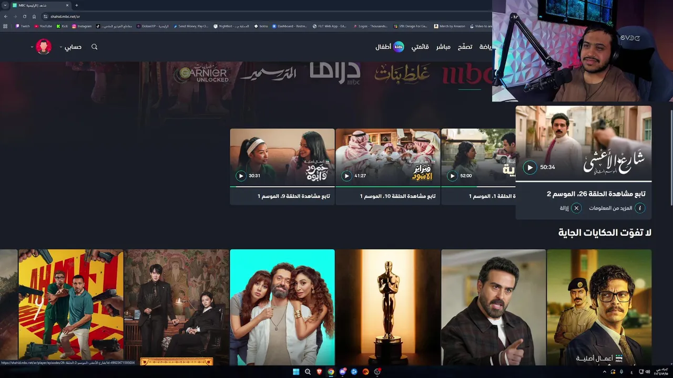Viewport: 673px width, 378px height.
Task: Open the man with glasses أعمال أصلية poster
Action: click(599, 307)
